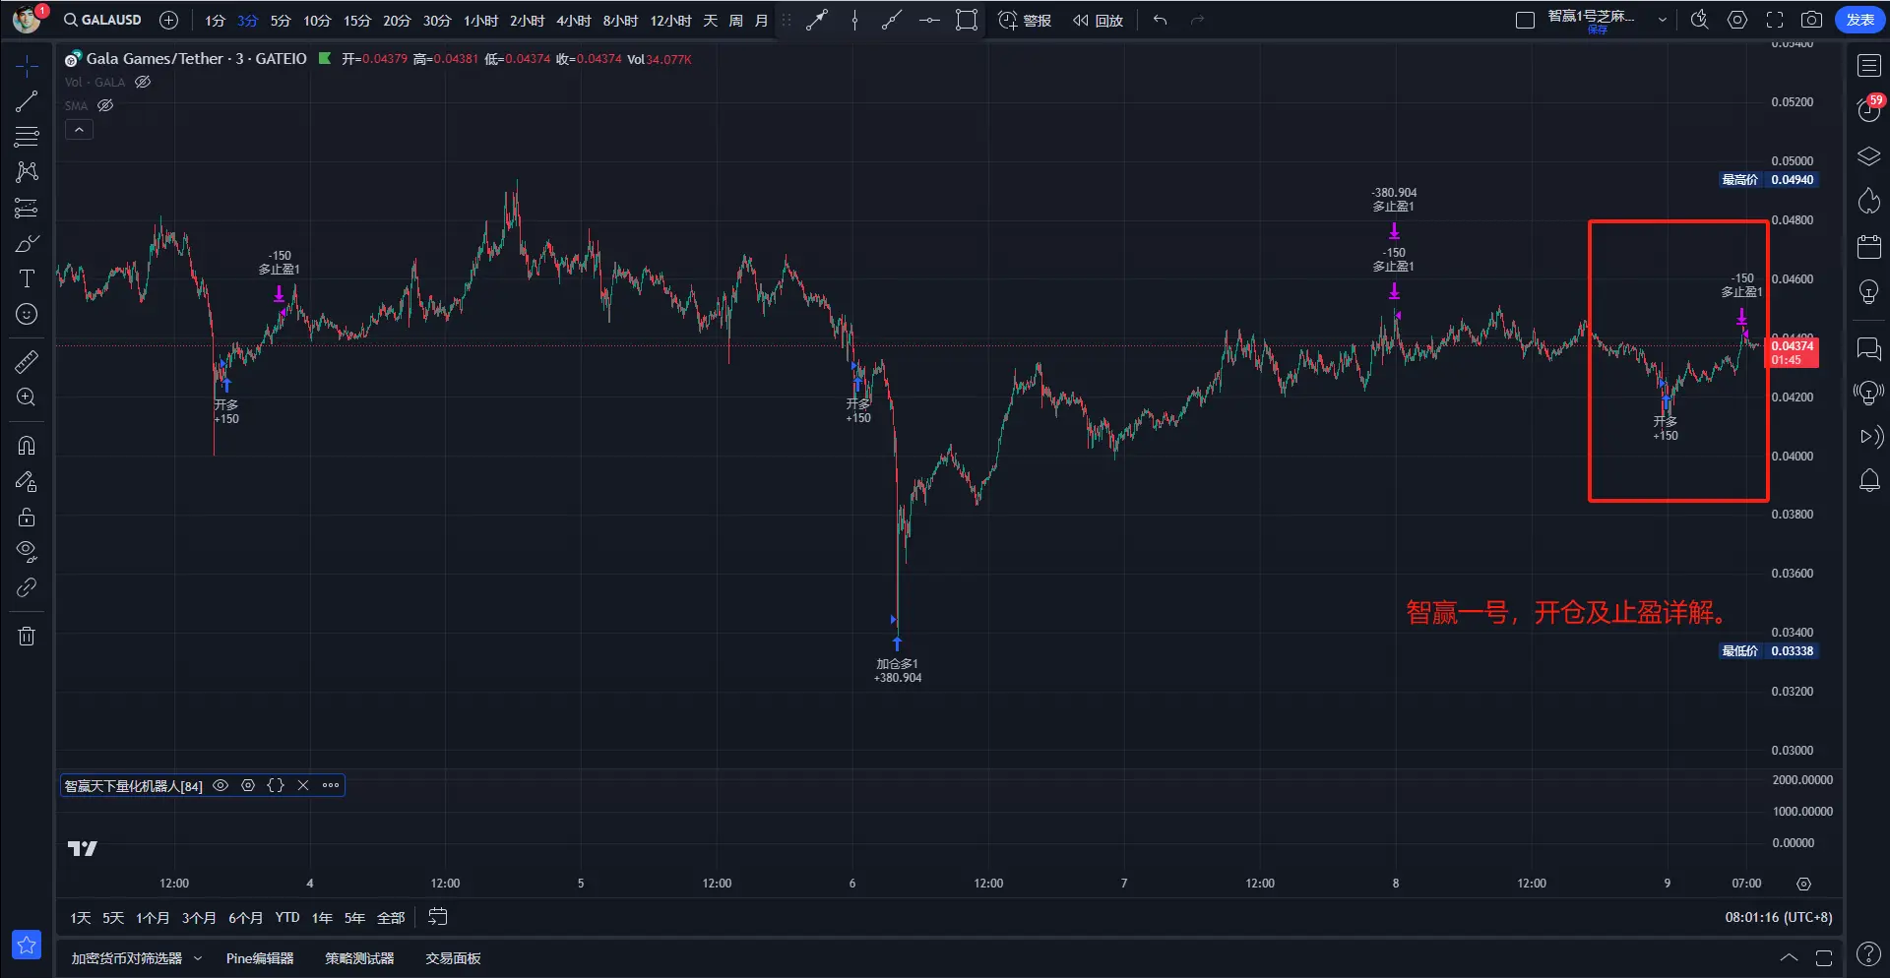This screenshot has height=978, width=1890.
Task: Toggle SMA indicator visibility
Action: point(105,106)
